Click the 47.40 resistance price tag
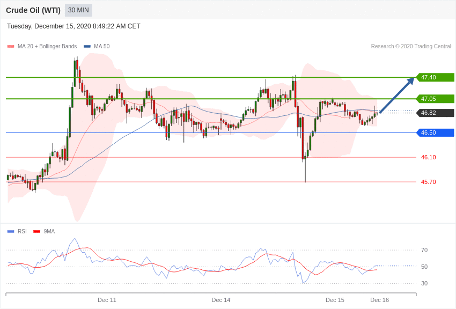 coord(436,77)
